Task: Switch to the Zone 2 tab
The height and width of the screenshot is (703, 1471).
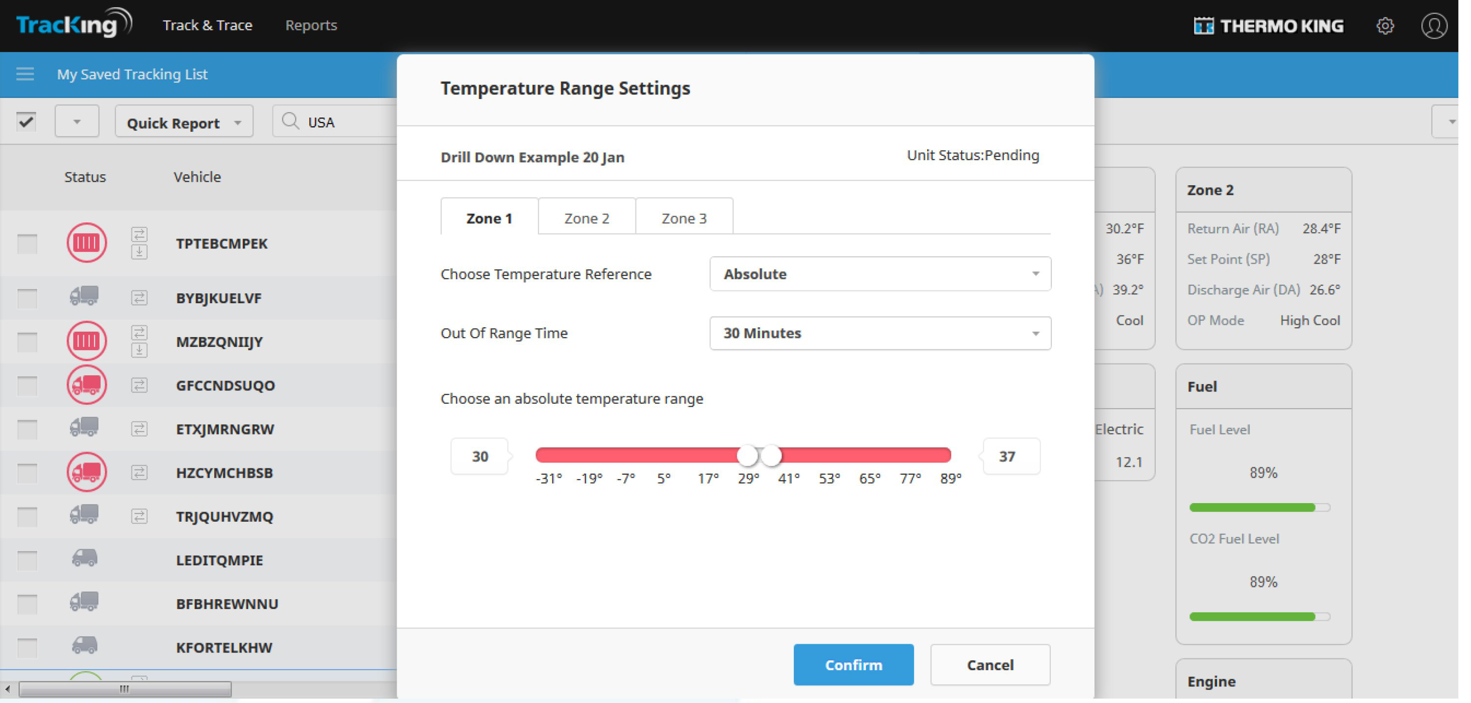Action: [586, 218]
